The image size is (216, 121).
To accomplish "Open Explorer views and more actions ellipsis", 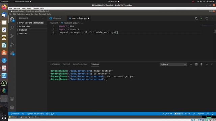I will (x=43, y=18).
